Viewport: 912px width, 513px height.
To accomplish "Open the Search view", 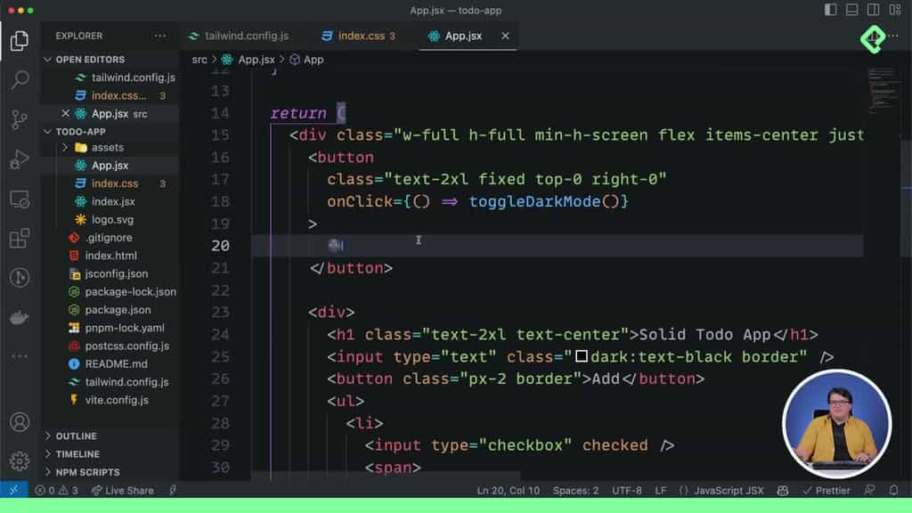I will 22,78.
